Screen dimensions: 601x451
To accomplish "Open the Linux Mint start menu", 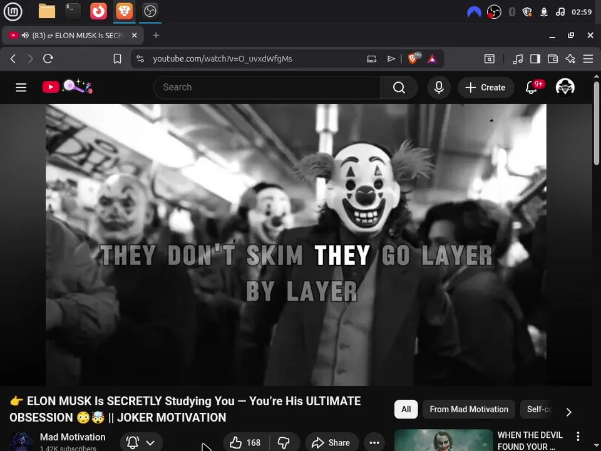I will [x=13, y=11].
